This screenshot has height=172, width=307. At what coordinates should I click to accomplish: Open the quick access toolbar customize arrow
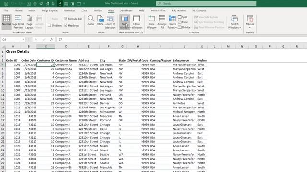(x=84, y=4)
